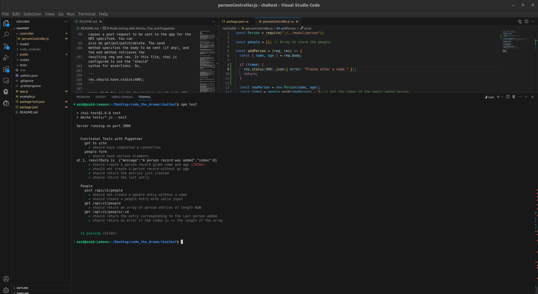Open the Go menu

click(x=61, y=14)
